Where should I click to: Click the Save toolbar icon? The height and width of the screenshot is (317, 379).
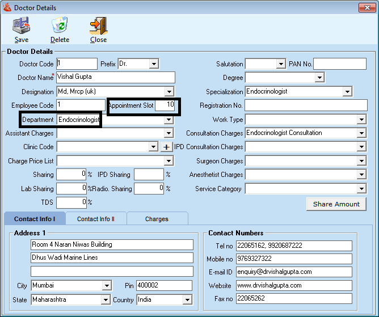pos(22,27)
